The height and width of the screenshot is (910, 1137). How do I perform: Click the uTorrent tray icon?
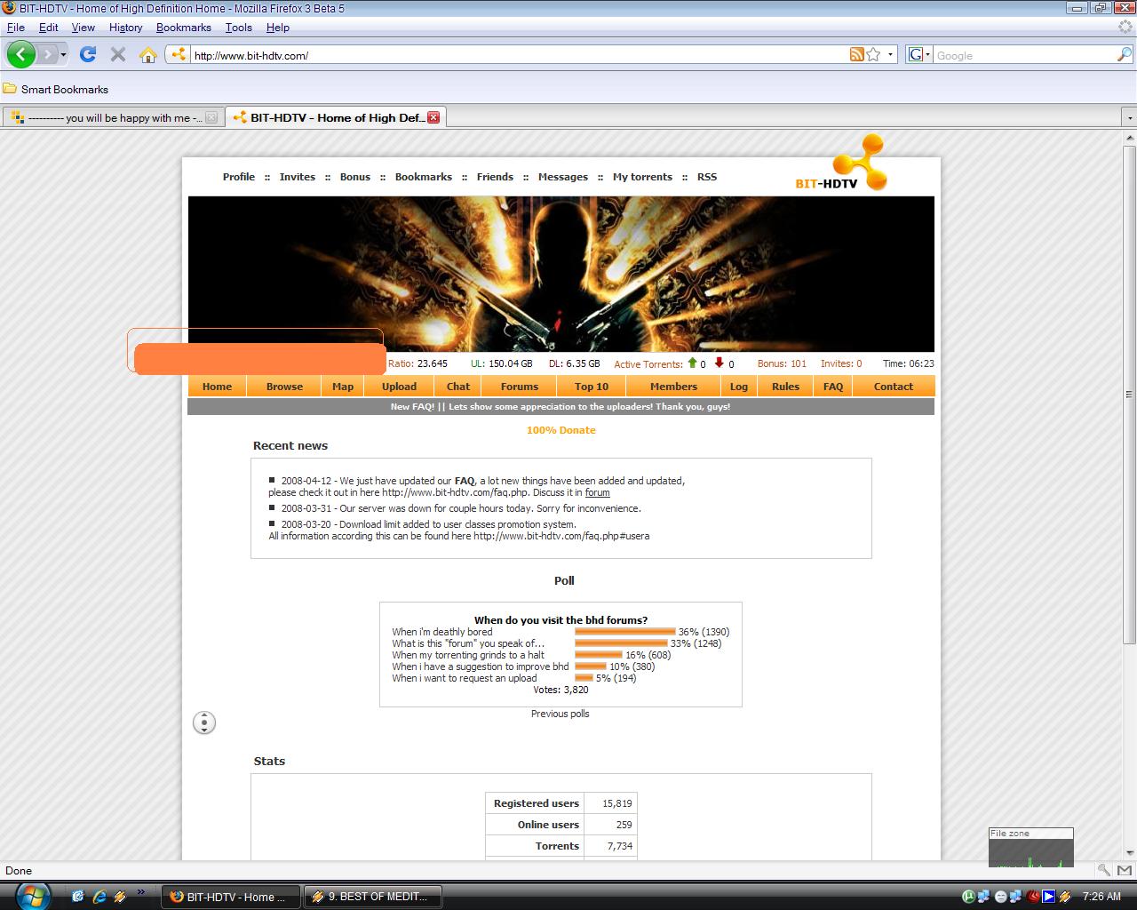pyautogui.click(x=968, y=897)
